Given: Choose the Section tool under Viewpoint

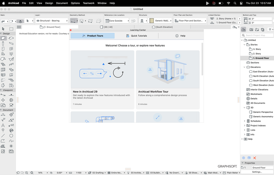Looking at the screenshot, I should 3,95.
